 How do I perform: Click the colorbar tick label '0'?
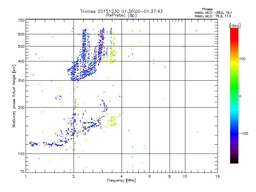[240, 96]
